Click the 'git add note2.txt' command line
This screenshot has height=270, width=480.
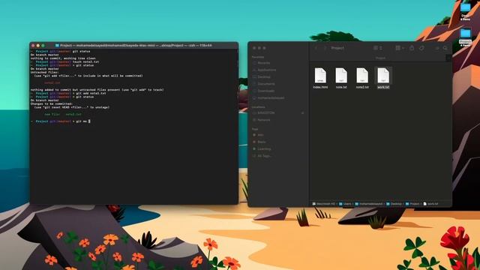(68, 93)
